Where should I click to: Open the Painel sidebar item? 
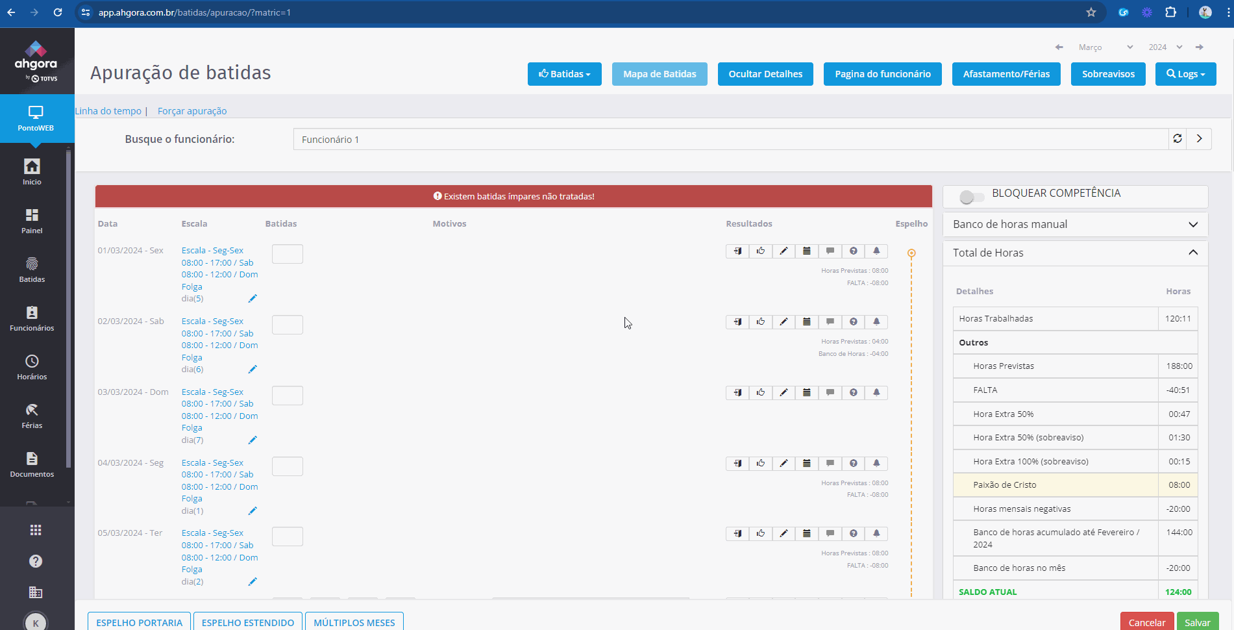click(x=32, y=221)
